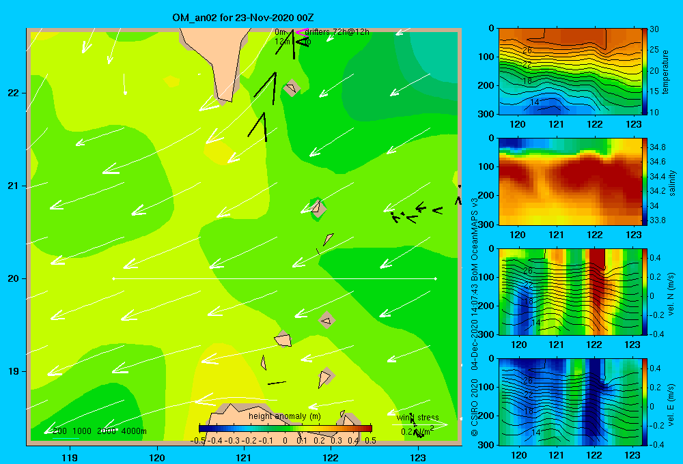This screenshot has width=683, height=464.
Task: Click the latitude 21 label on the main map
Action: click(x=14, y=186)
